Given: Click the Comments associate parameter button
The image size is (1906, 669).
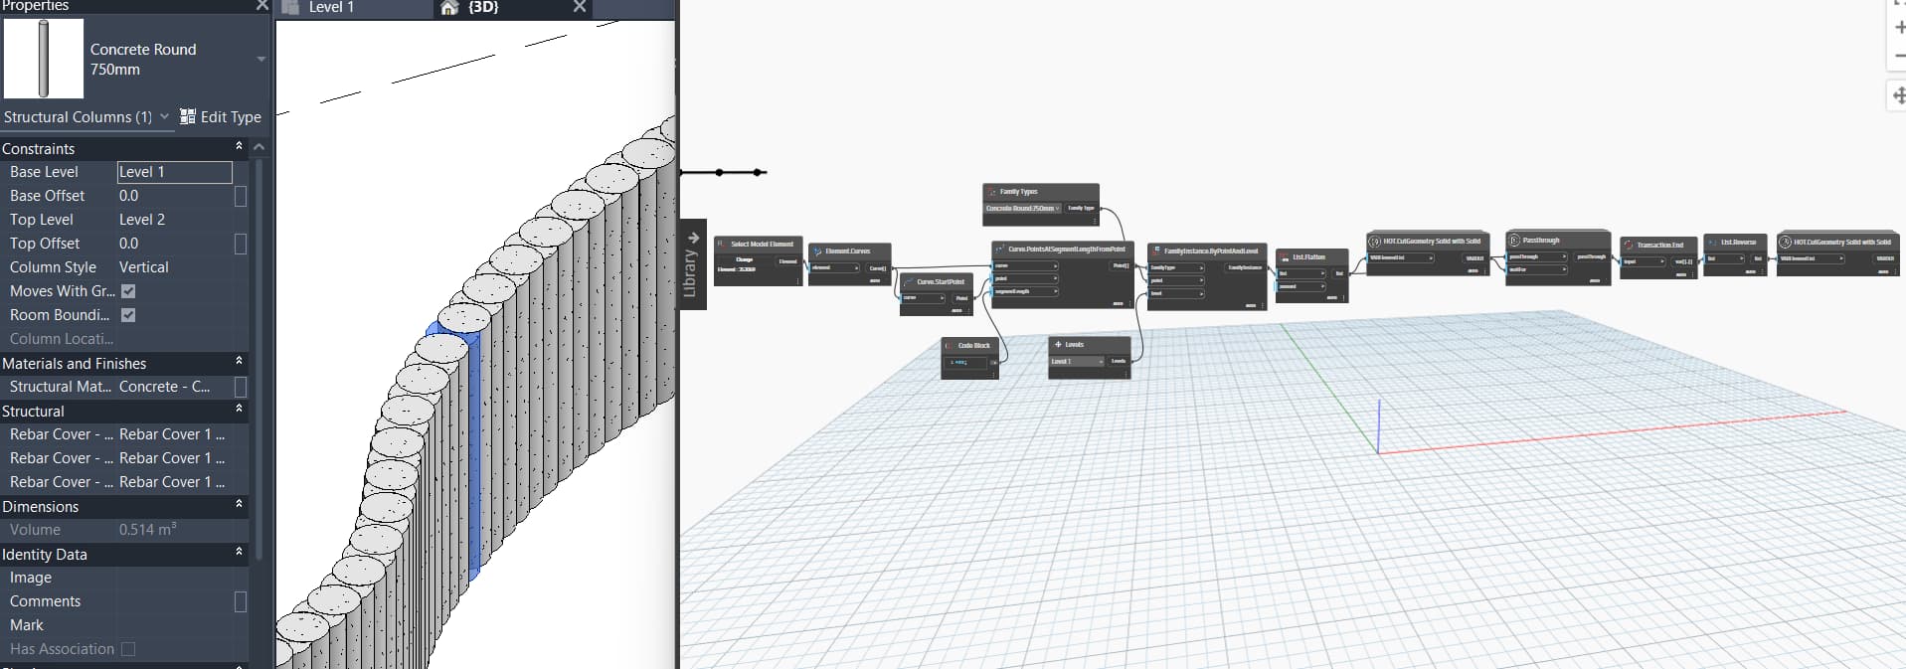Looking at the screenshot, I should point(240,601).
